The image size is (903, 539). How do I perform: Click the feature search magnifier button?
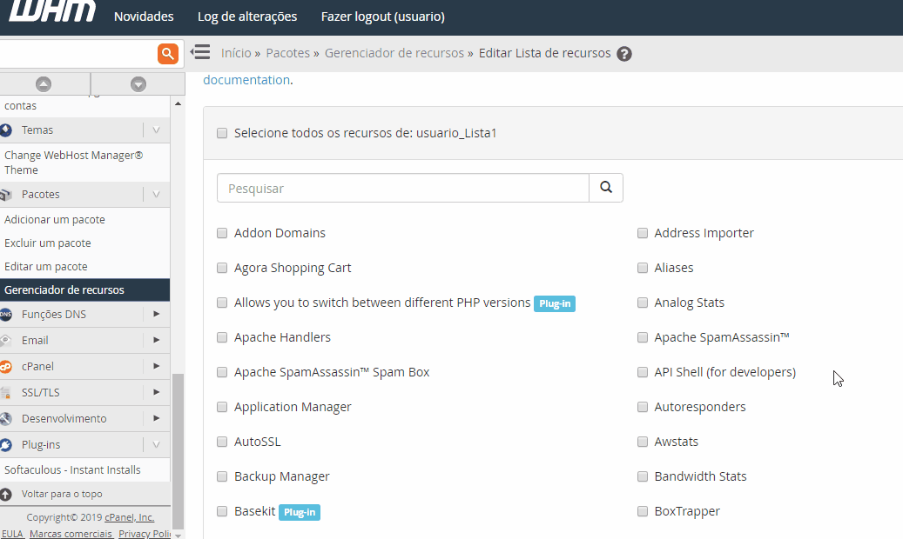pyautogui.click(x=606, y=188)
